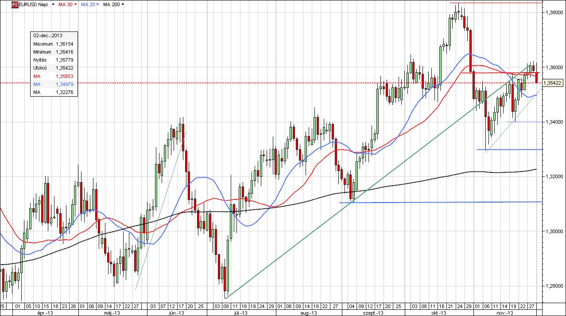
Task: Click the 1,34000 price axis label
Action: pos(554,122)
